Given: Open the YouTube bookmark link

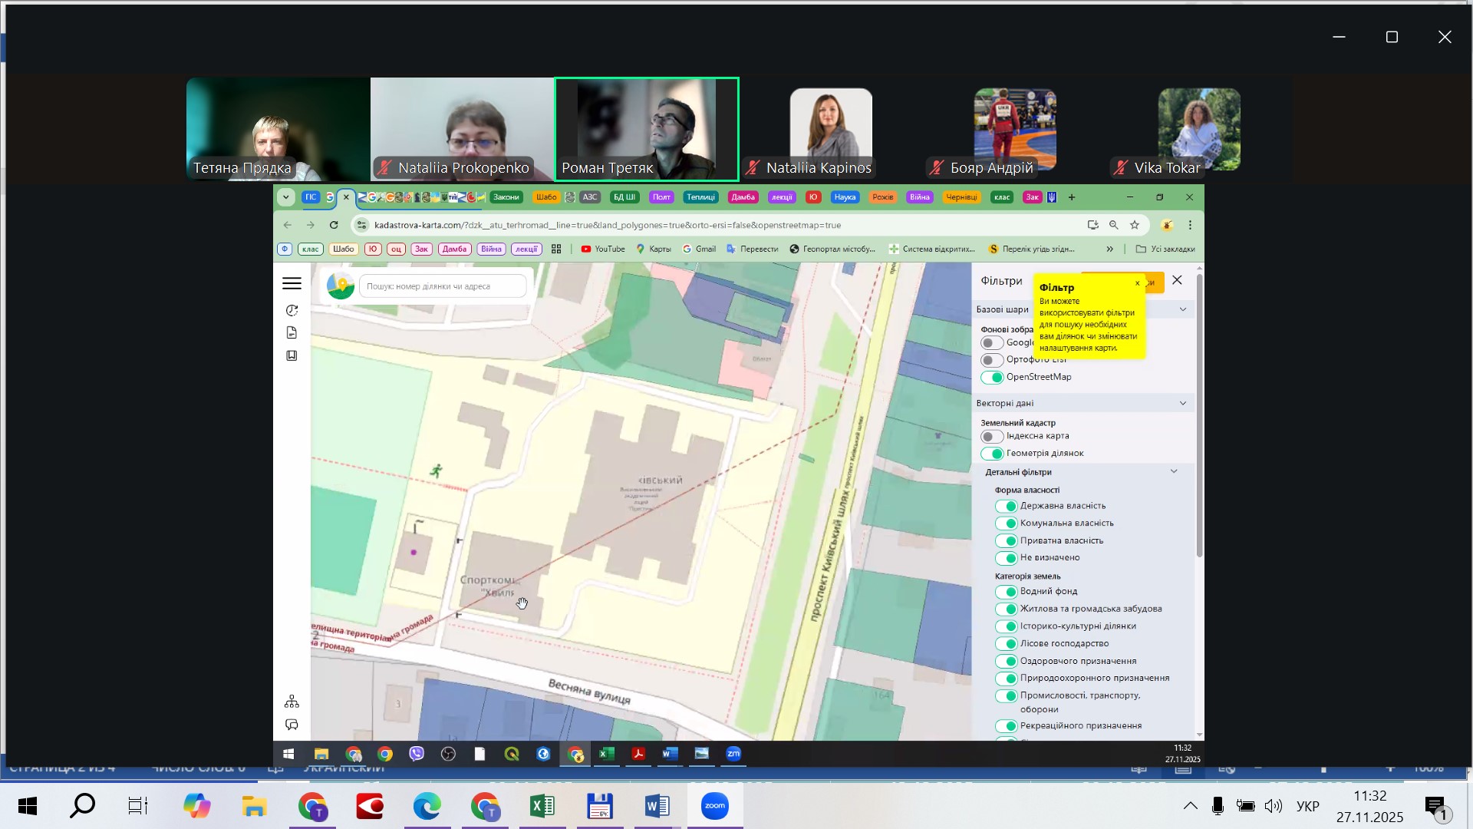Looking at the screenshot, I should 603,249.
